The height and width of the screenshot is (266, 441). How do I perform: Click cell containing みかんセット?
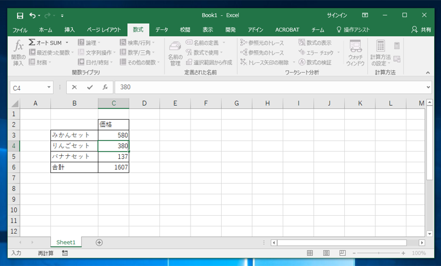[74, 135]
